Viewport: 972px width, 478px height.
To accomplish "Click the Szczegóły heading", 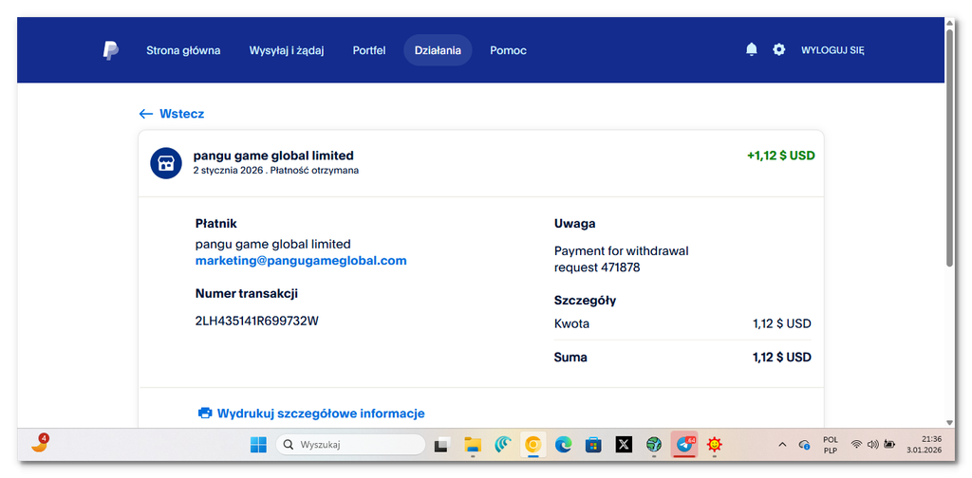I will pos(585,301).
